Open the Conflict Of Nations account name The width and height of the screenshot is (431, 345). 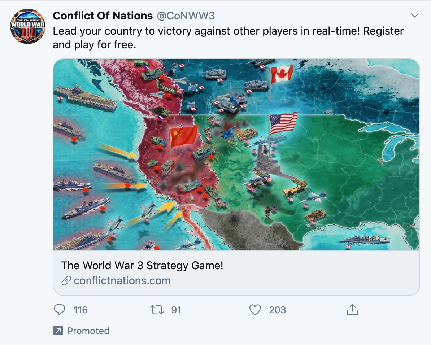point(103,16)
